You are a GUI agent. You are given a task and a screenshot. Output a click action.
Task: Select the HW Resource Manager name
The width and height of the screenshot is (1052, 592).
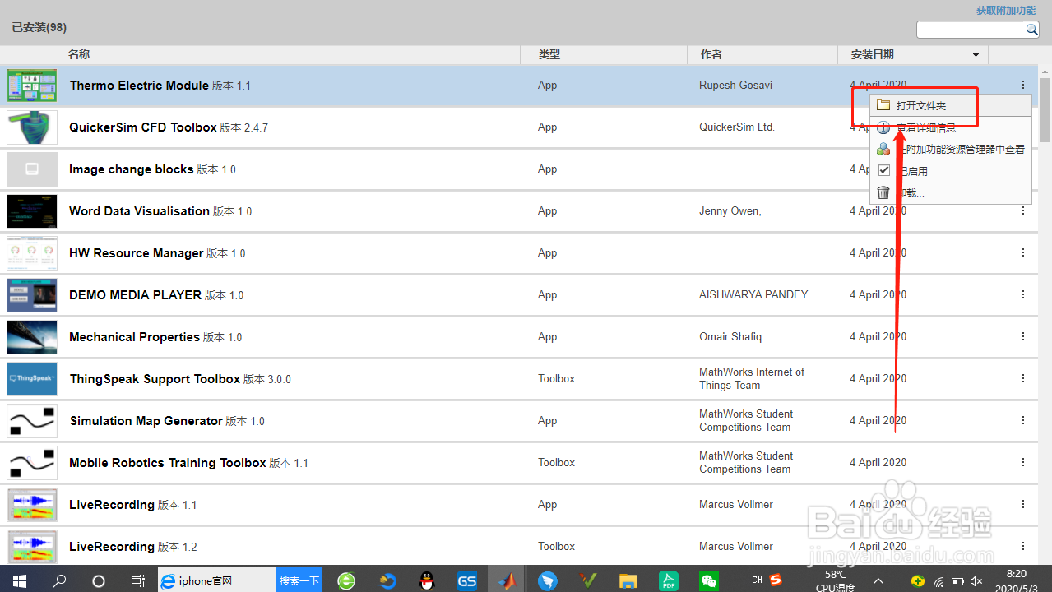click(137, 253)
